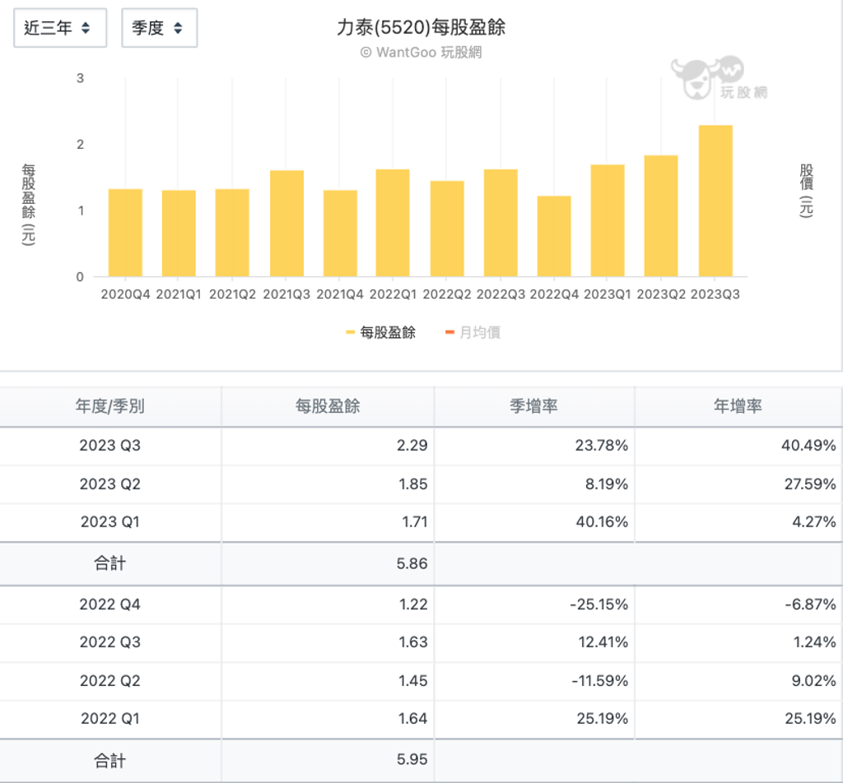Click the 2021Q2 bar in the chart
The image size is (843, 783).
pos(232,233)
